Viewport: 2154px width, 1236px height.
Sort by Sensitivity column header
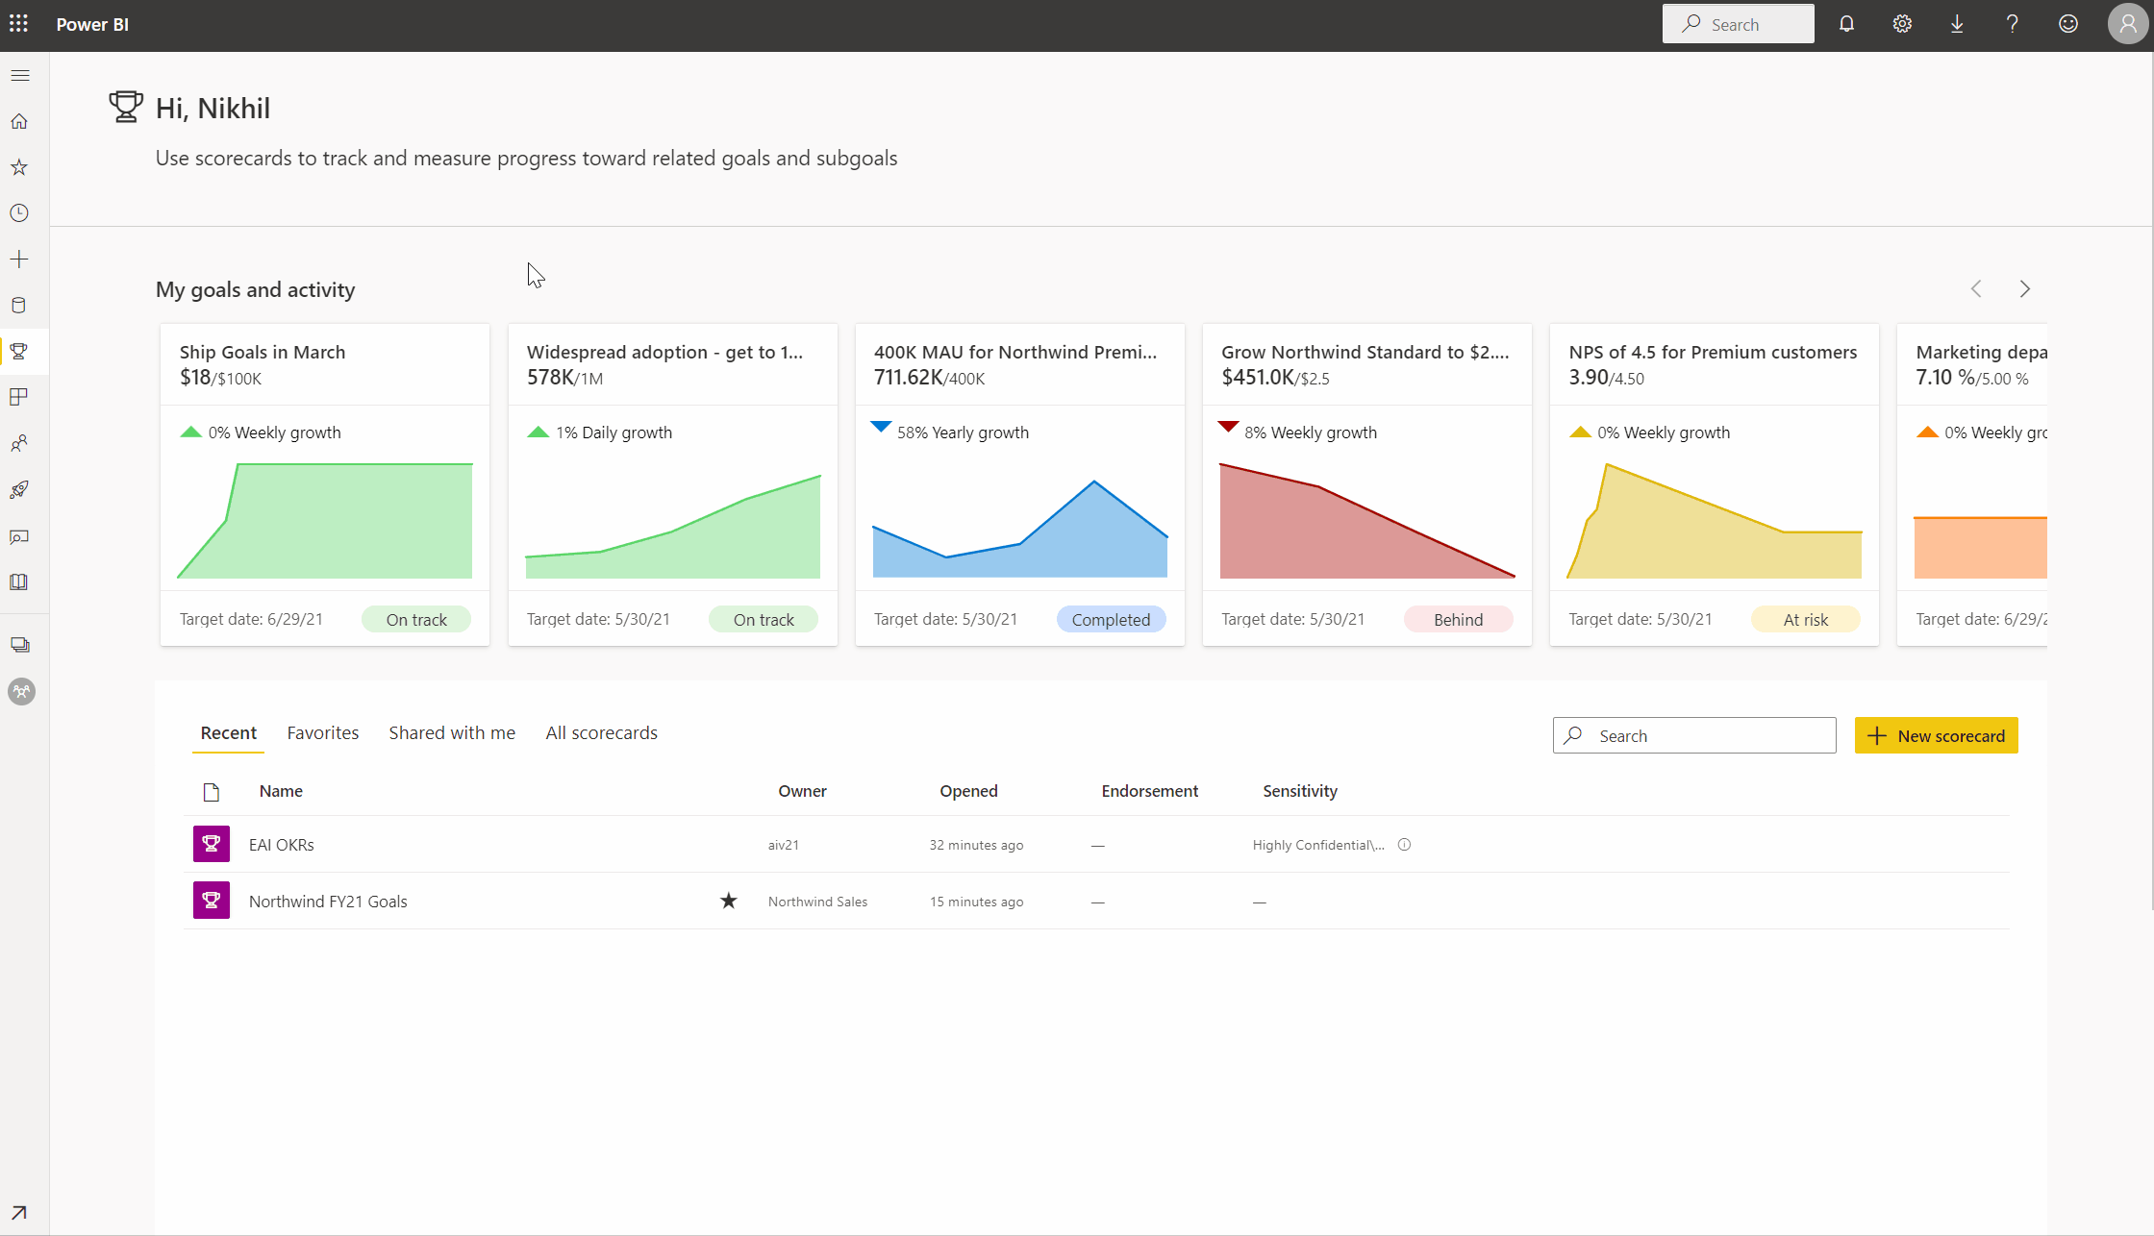pyautogui.click(x=1300, y=791)
